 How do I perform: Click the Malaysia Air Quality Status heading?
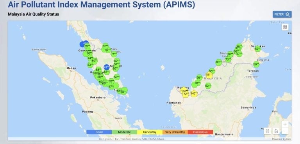coord(34,14)
